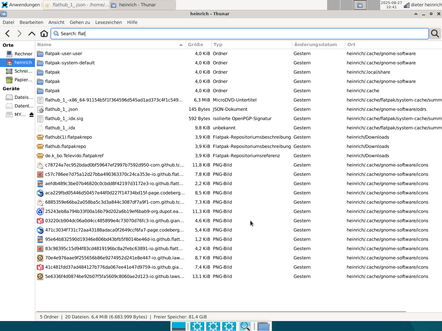Screen dimensions: 442x331
Task: Open the Bearbeiten menu
Action: coord(31,22)
